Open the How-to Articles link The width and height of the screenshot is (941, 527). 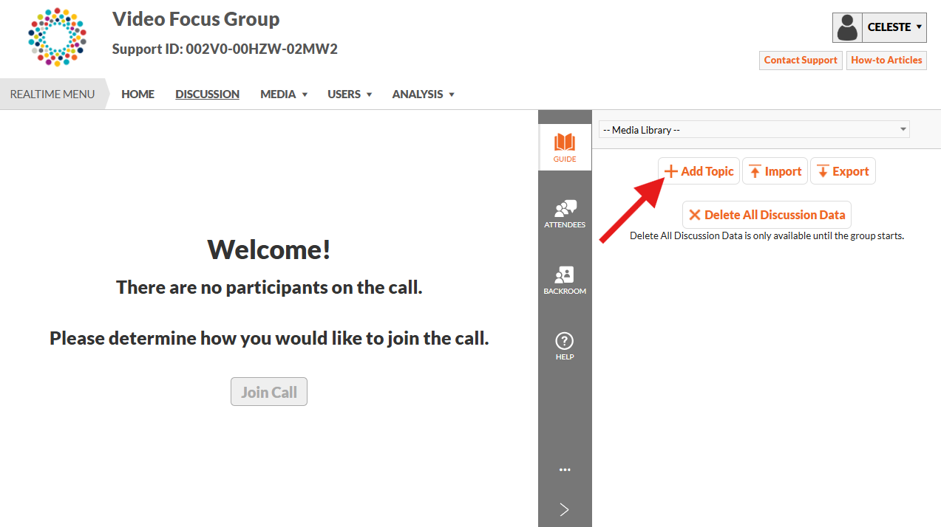[886, 61]
